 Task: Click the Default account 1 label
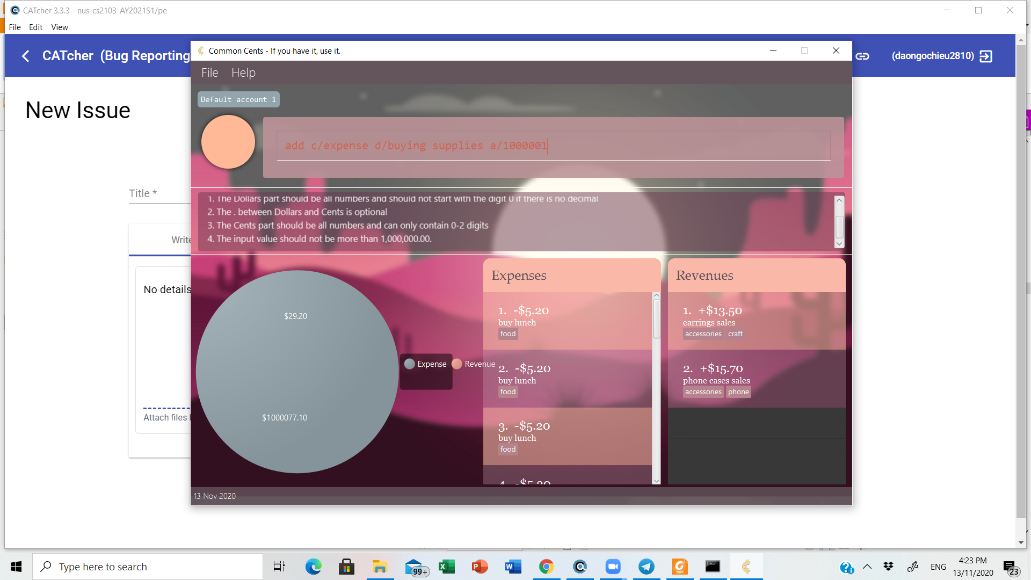point(238,99)
